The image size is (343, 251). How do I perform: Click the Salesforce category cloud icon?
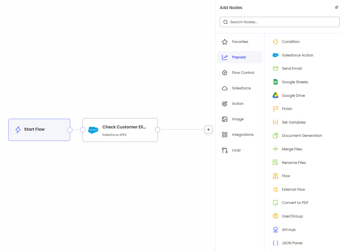tap(225, 88)
